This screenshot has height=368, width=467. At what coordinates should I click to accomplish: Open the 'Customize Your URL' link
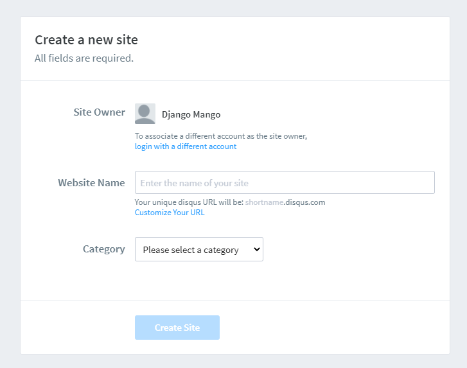170,213
